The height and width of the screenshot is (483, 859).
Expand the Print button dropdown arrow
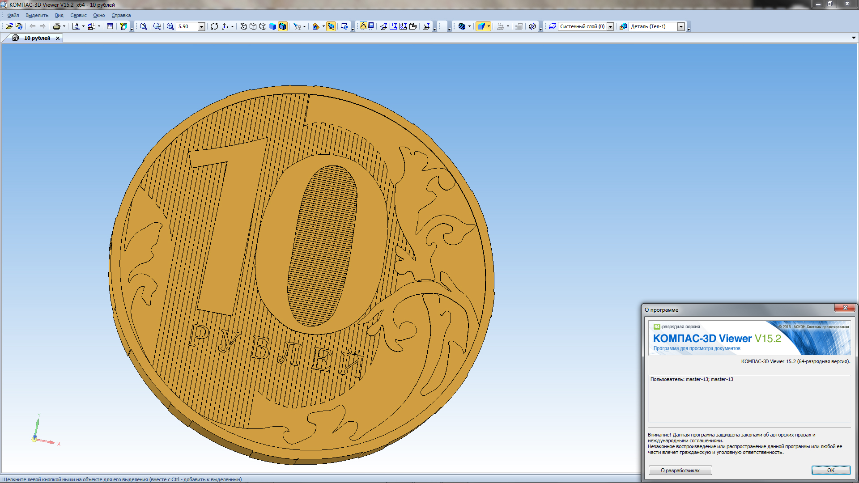[x=64, y=26]
